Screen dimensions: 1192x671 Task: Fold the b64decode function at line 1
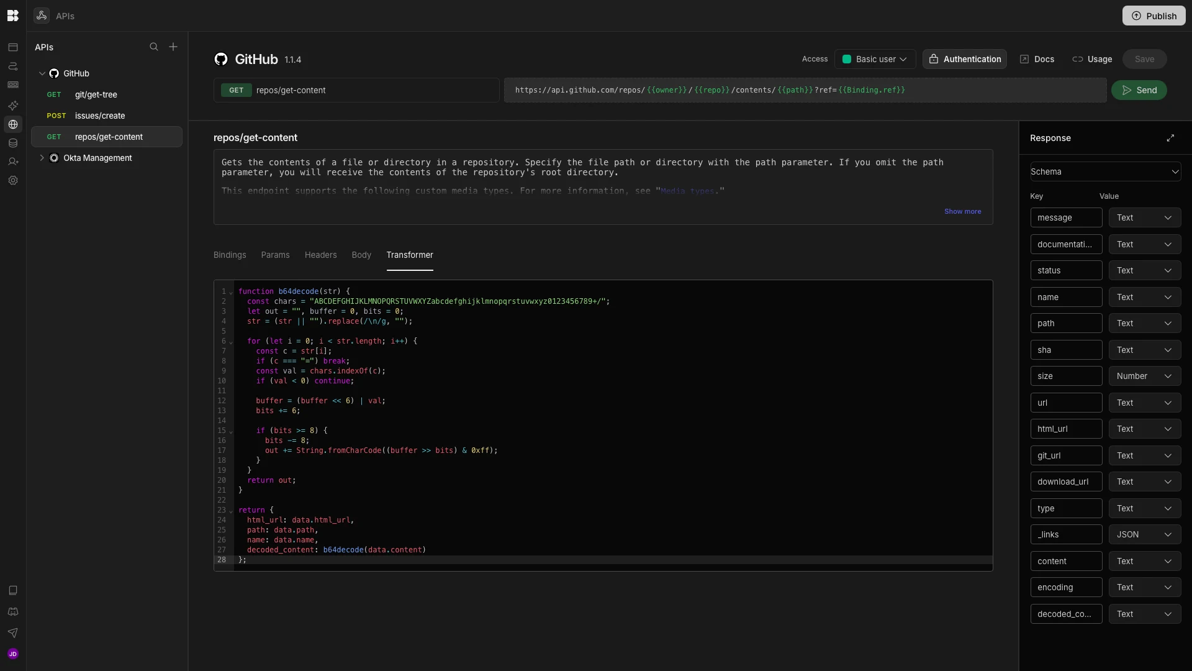point(231,292)
